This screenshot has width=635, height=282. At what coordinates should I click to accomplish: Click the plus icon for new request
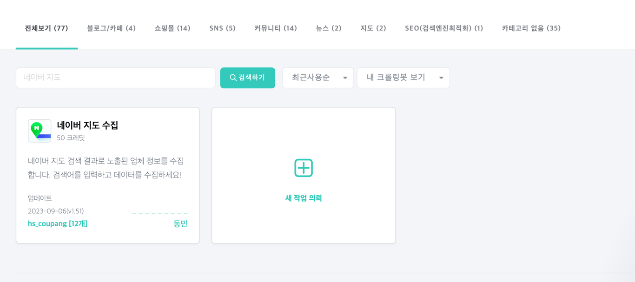pos(304,168)
